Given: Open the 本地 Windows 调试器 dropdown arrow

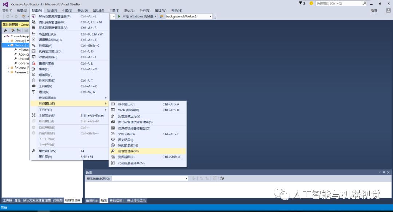Looking at the screenshot, I should point(155,16).
